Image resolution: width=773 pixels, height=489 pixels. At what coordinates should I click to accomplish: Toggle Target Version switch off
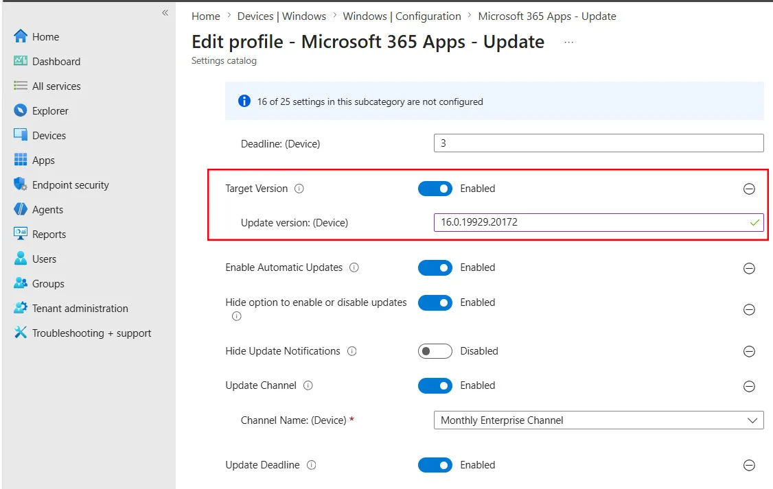(435, 189)
